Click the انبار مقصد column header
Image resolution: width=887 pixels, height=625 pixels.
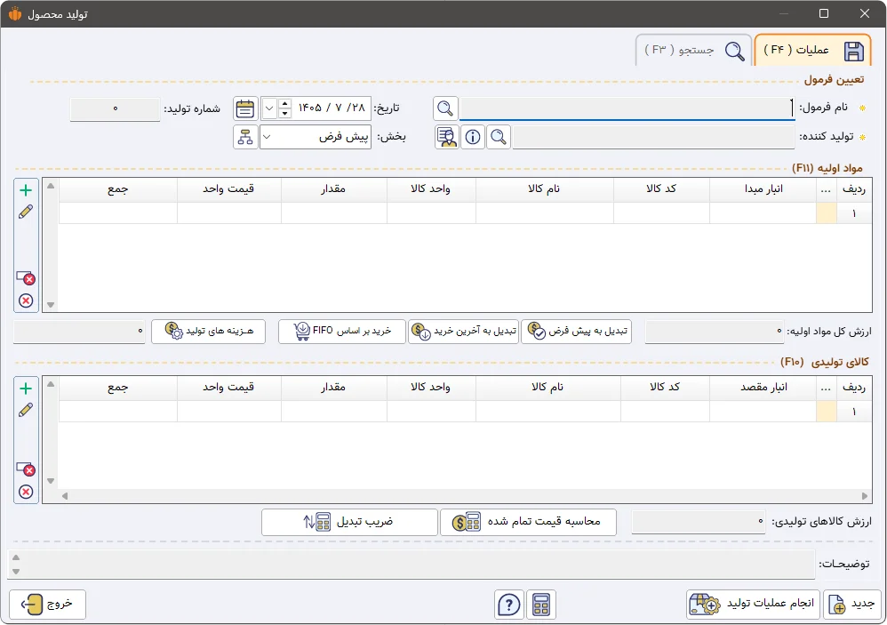(x=763, y=388)
